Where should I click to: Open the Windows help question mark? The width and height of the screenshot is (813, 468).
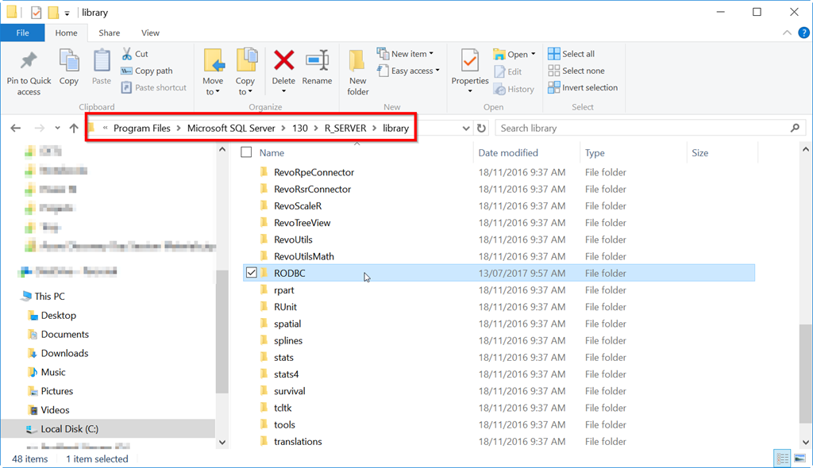click(x=803, y=33)
